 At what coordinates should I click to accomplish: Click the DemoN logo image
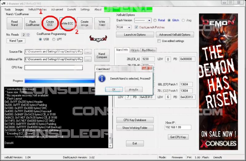(98, 39)
